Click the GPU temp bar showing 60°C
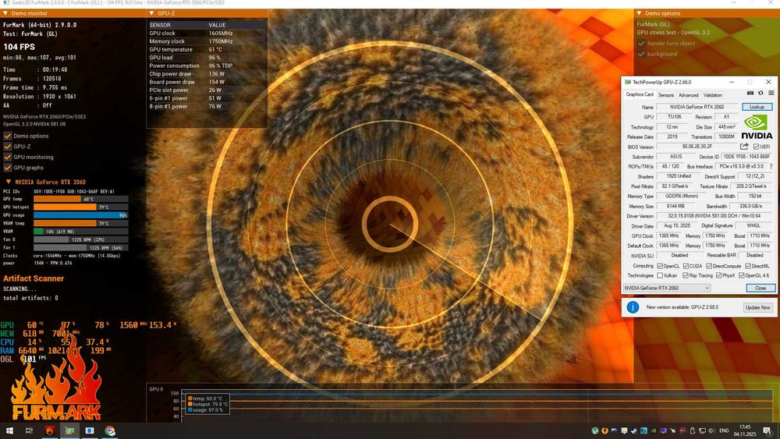This screenshot has height=439, width=780. point(80,199)
